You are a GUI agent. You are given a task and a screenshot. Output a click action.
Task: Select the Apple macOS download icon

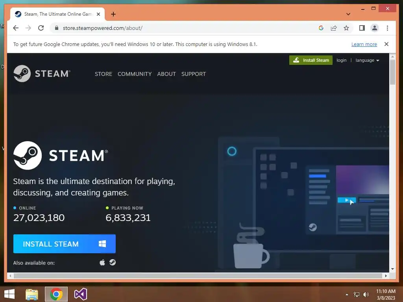(102, 262)
